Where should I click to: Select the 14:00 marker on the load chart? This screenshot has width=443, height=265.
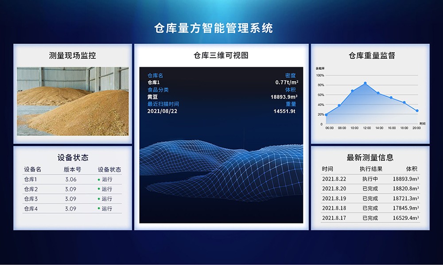coord(378,93)
